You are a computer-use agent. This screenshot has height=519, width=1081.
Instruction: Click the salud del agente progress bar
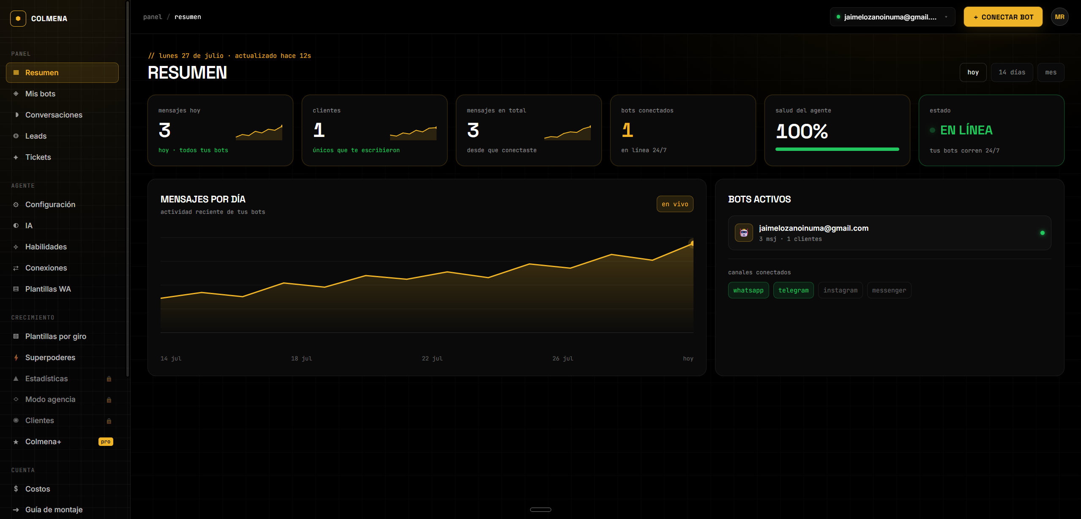(x=837, y=149)
